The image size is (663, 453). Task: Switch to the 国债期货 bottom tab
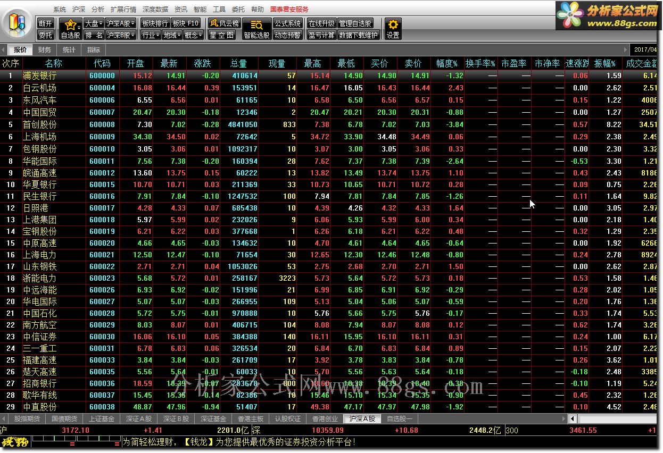coord(64,419)
